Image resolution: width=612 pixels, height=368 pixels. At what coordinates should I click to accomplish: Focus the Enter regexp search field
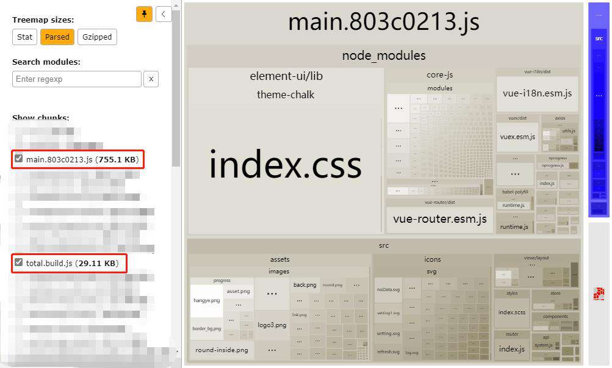click(76, 79)
